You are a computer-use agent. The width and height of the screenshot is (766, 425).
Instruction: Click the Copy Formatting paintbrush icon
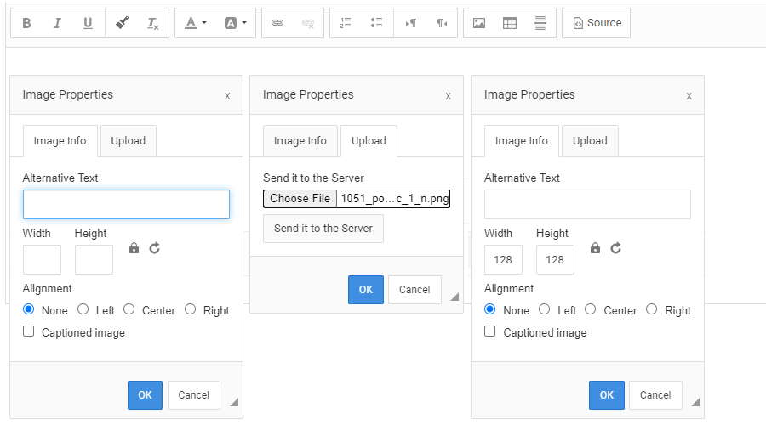coord(122,23)
